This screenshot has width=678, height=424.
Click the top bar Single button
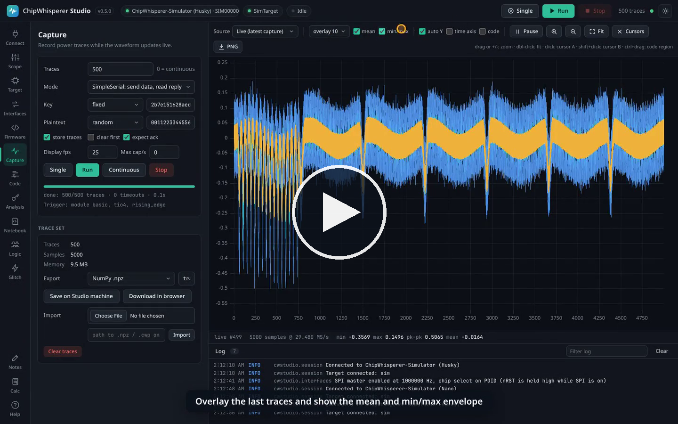point(520,11)
